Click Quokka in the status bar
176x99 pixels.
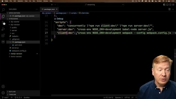(27, 98)
